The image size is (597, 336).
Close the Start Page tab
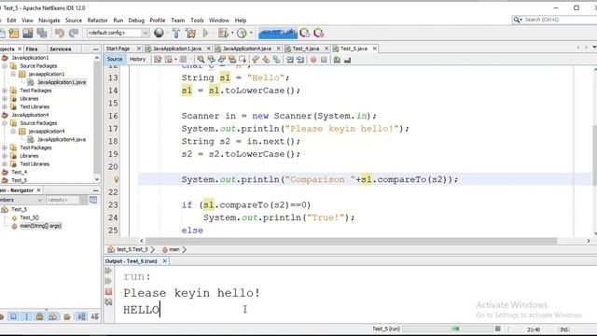(x=139, y=49)
